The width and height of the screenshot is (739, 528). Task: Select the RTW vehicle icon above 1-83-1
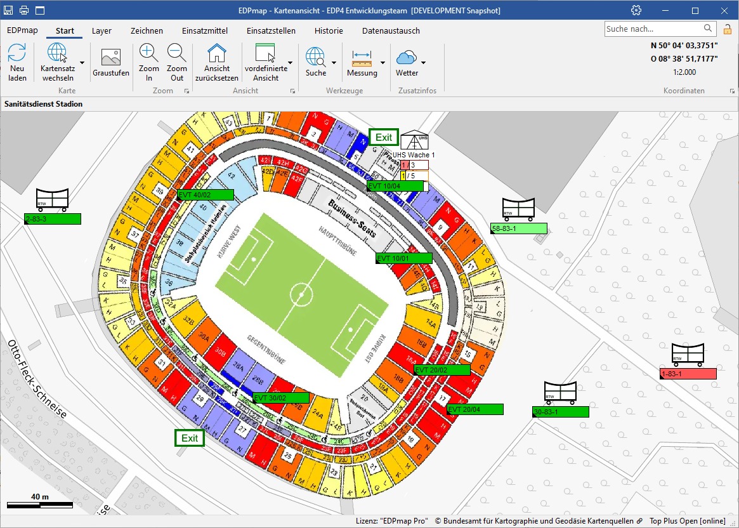(x=688, y=355)
